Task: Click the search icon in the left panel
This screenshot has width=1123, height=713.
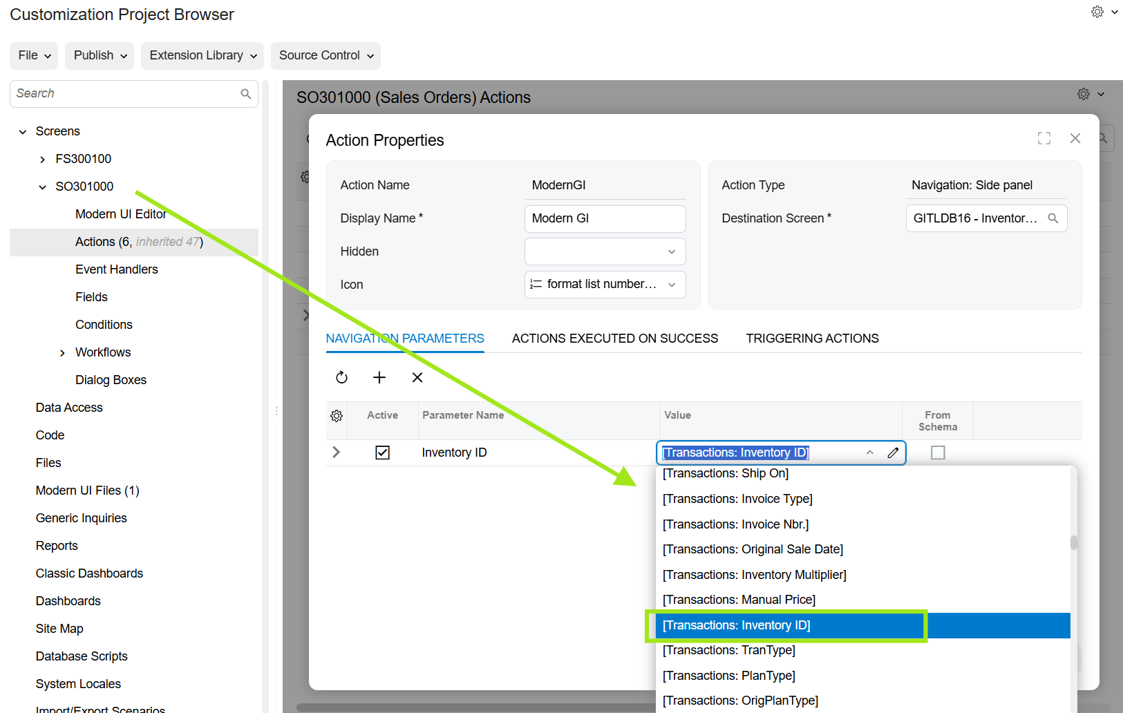Action: coord(245,94)
